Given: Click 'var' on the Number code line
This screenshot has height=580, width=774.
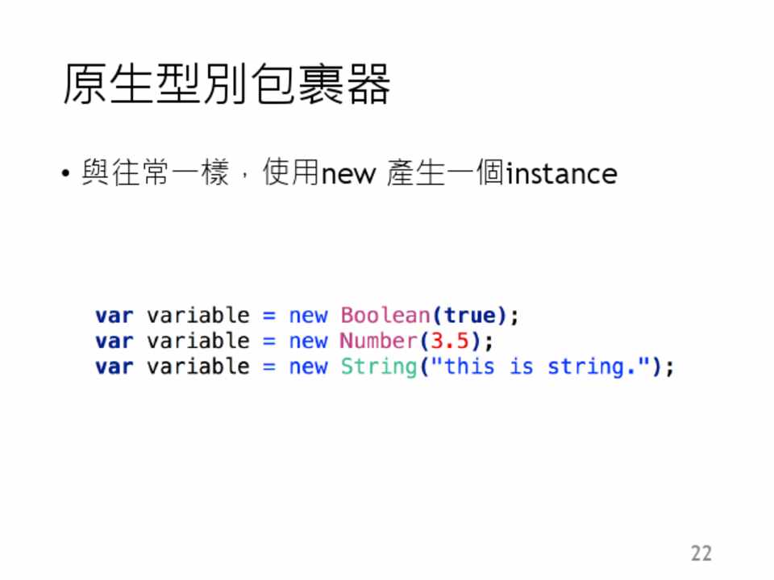Looking at the screenshot, I should pos(114,341).
